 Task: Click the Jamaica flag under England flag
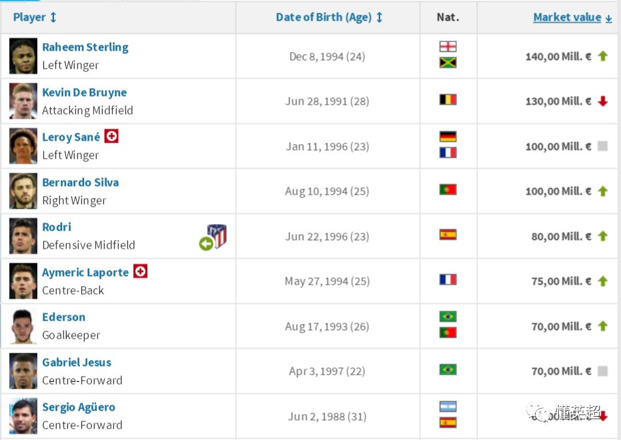click(x=448, y=63)
